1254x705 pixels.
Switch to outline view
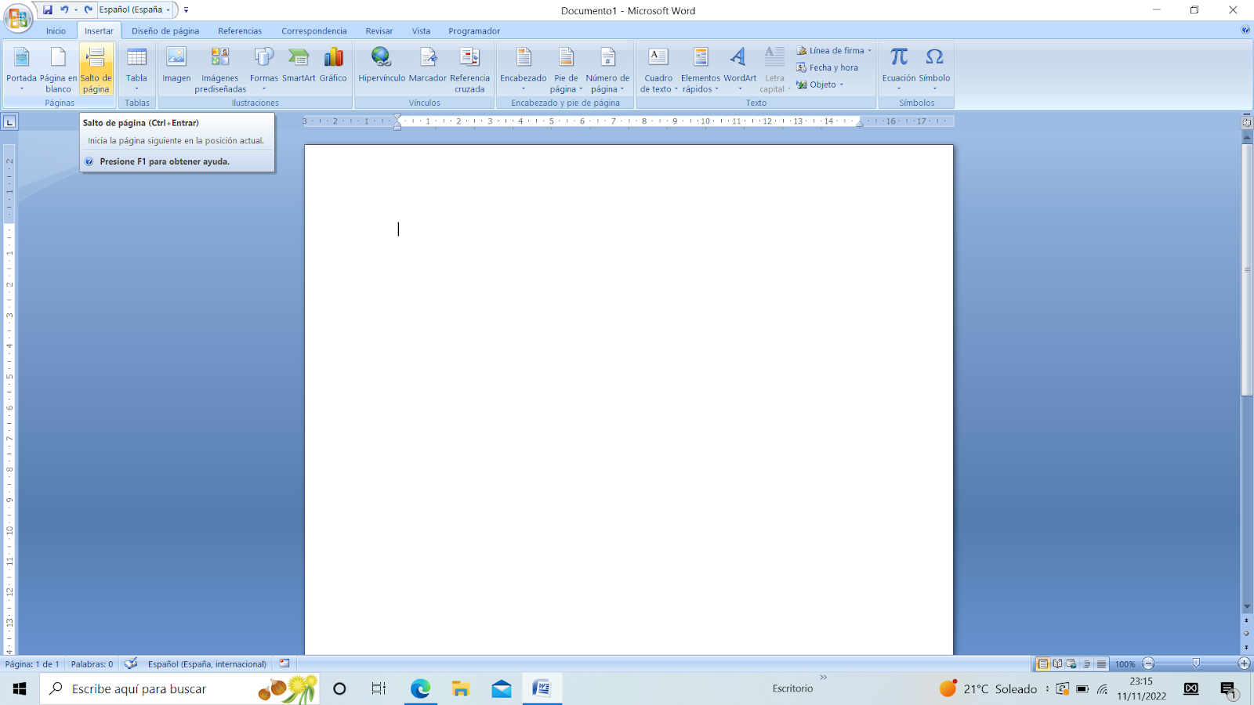click(x=1086, y=663)
